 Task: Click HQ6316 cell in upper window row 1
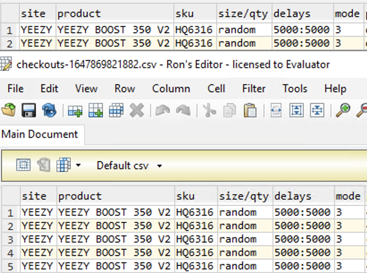pos(195,30)
